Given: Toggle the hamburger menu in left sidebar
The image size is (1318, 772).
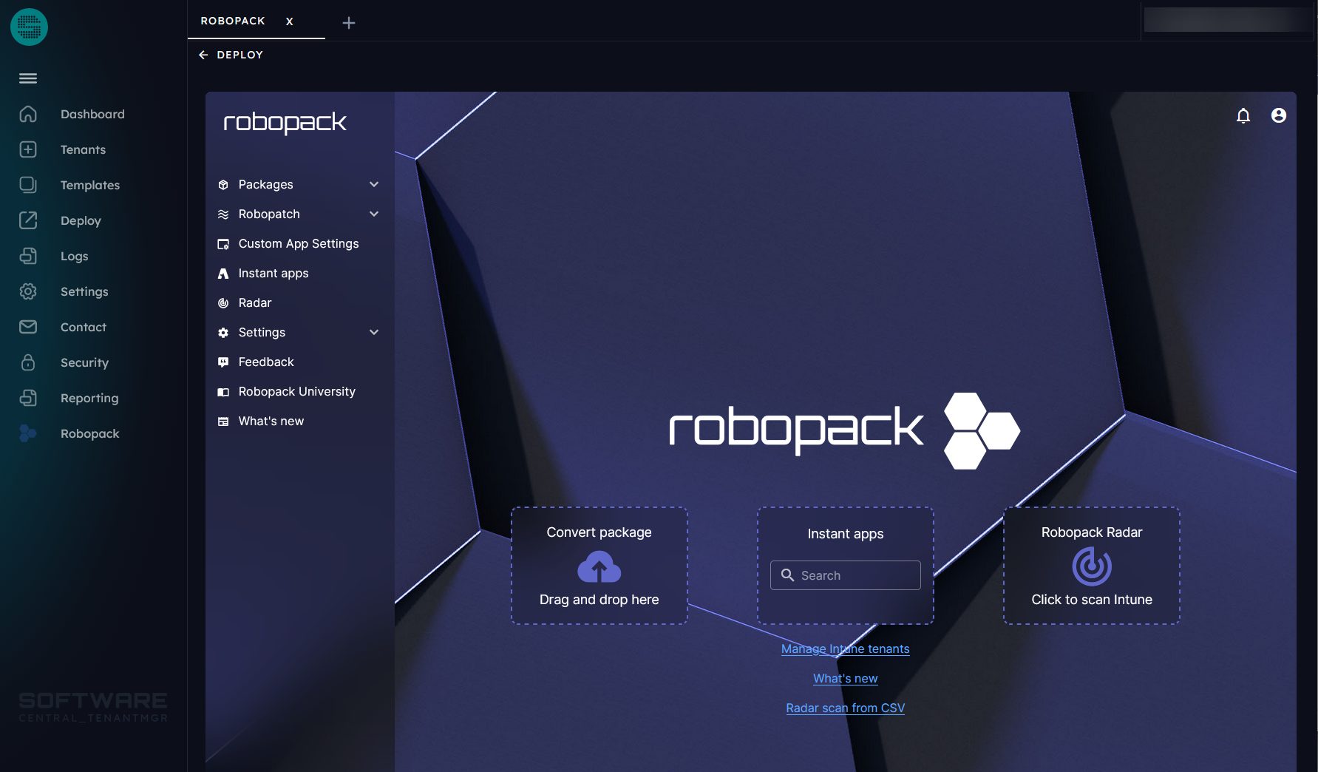Looking at the screenshot, I should [28, 78].
